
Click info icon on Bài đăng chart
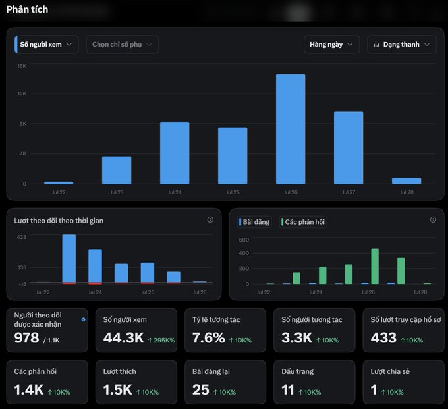pos(433,219)
